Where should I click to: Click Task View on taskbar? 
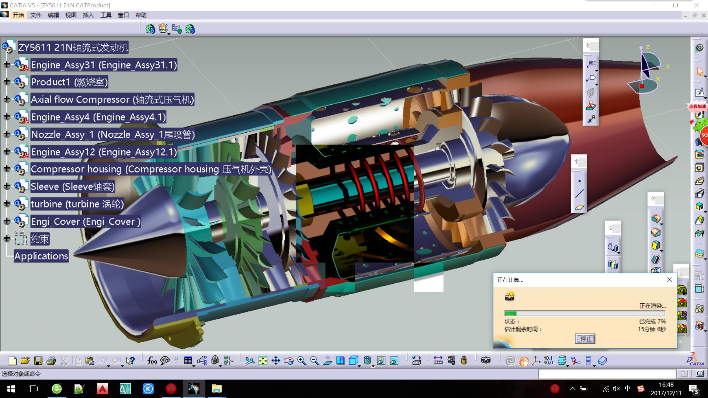pyautogui.click(x=33, y=389)
